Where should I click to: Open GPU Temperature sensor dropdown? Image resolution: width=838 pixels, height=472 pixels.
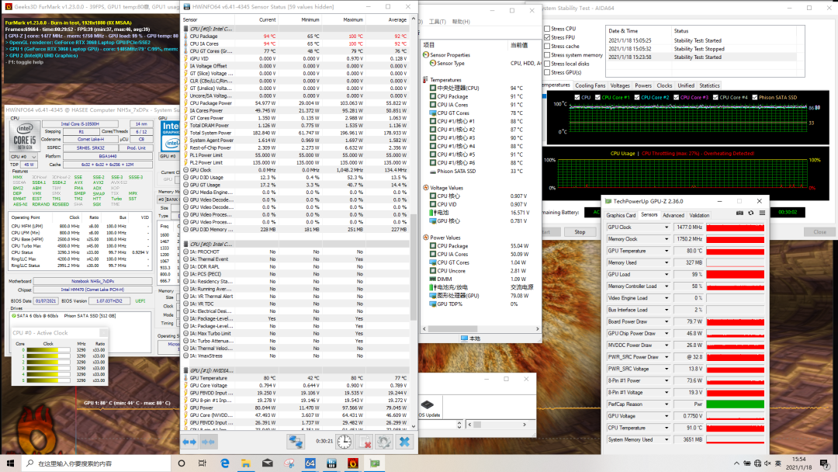pos(667,251)
